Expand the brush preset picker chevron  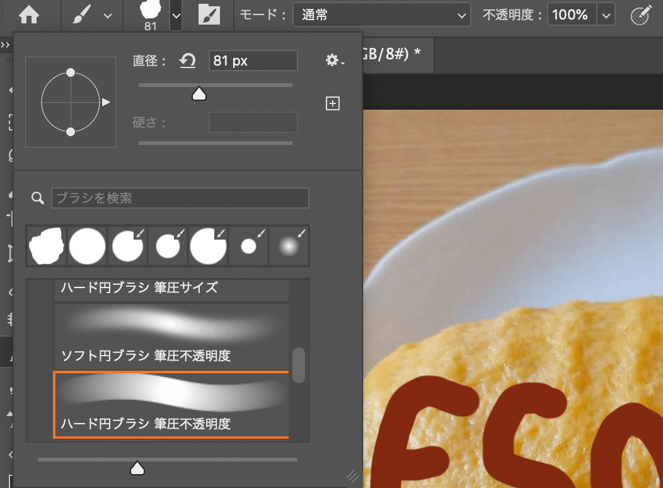point(175,16)
